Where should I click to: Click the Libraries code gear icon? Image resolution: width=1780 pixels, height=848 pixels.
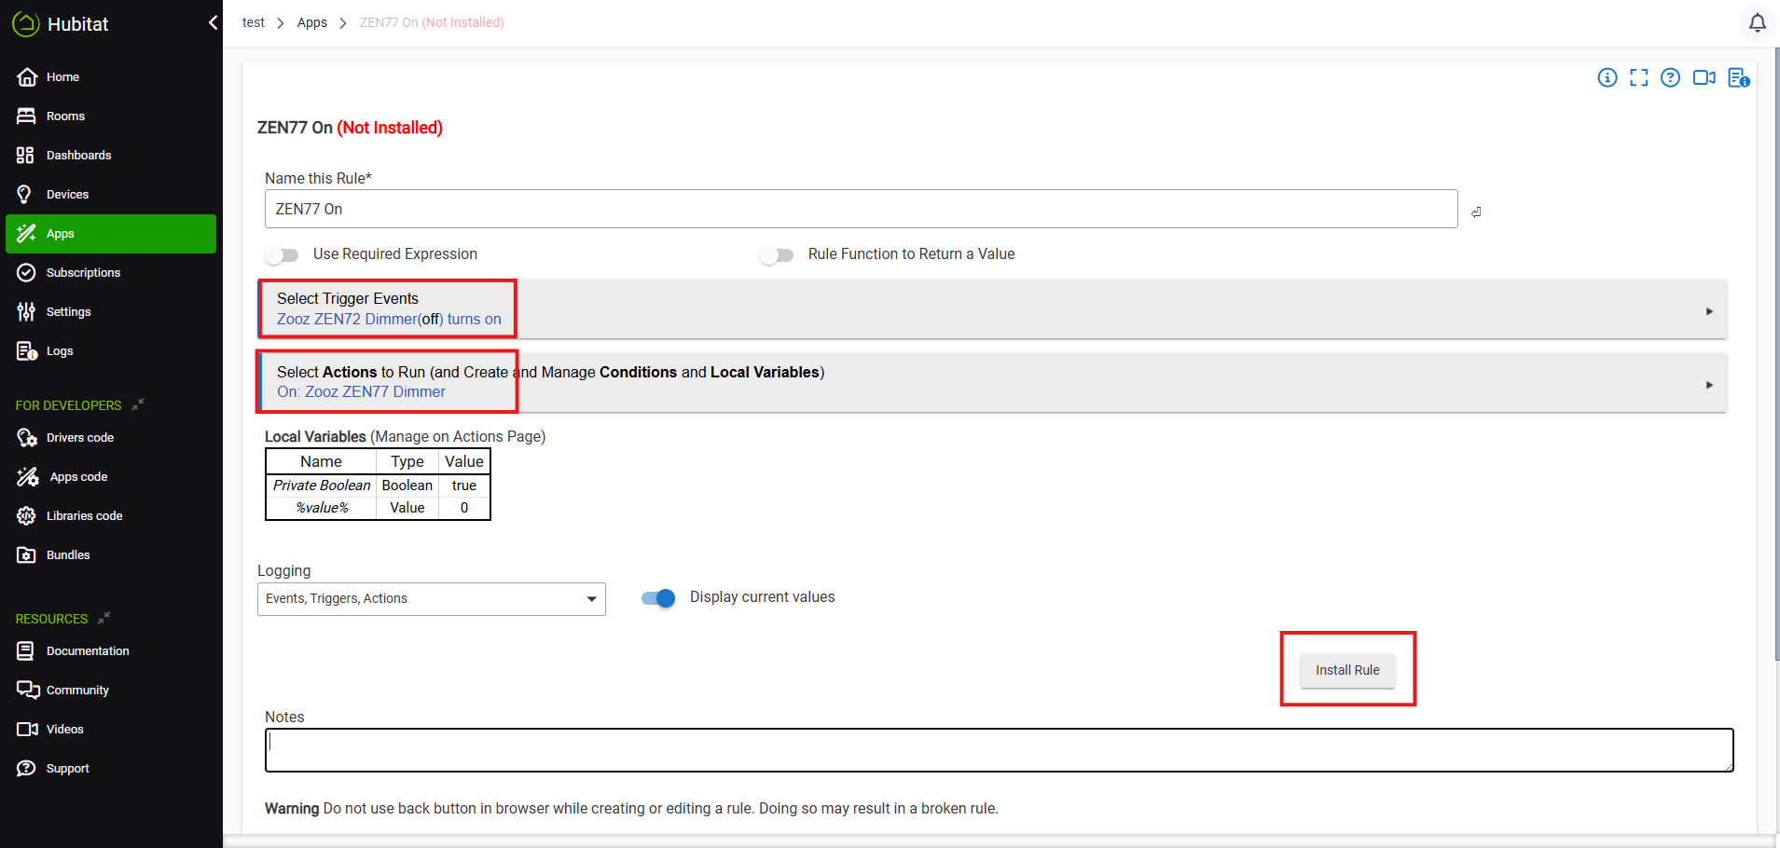point(26,516)
